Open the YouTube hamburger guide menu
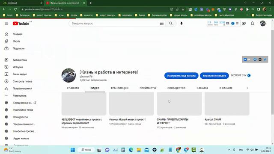This screenshot has height=154, width=274. coord(6,23)
